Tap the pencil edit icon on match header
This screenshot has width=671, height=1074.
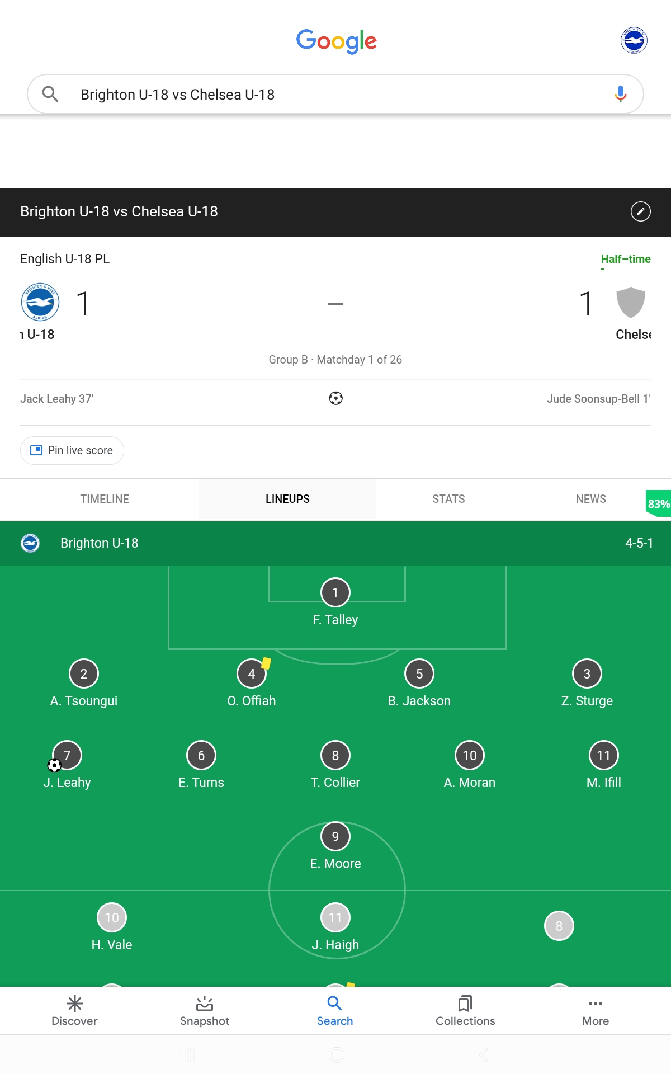point(640,211)
